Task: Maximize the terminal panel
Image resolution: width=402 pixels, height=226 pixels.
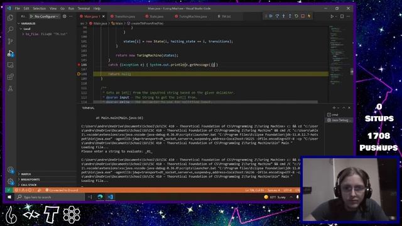Action: click(x=344, y=108)
